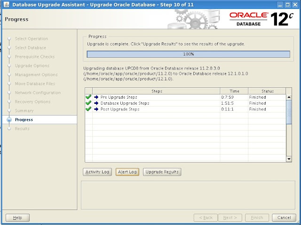Click the disabled Finish button
The height and width of the screenshot is (225, 301).
click(x=257, y=217)
